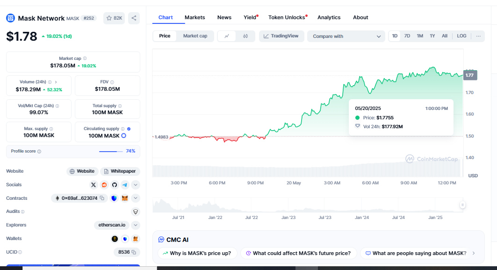Open the Reddit social link
The image size is (497, 270).
click(x=104, y=185)
